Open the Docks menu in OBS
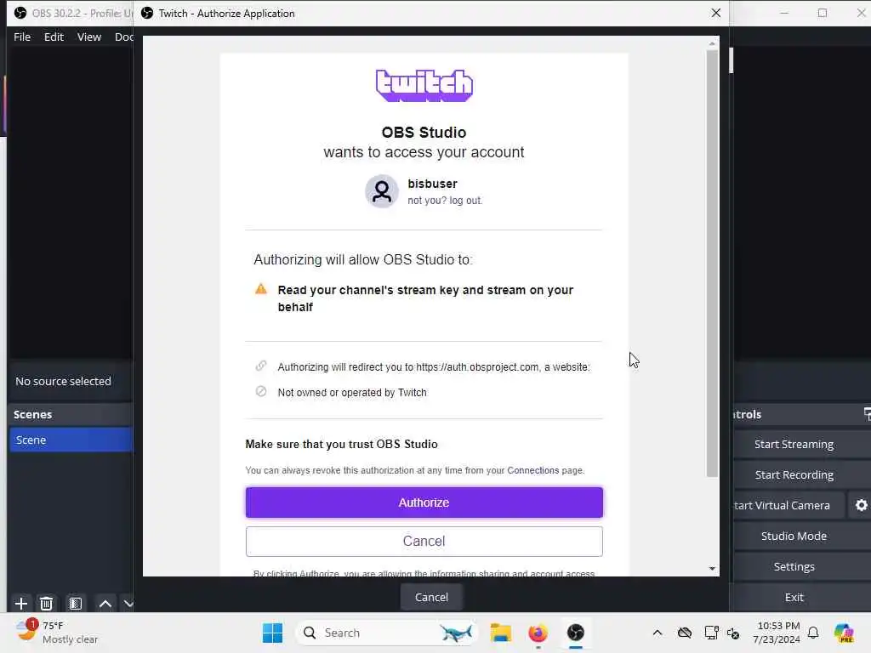This screenshot has height=653, width=871. click(x=124, y=37)
